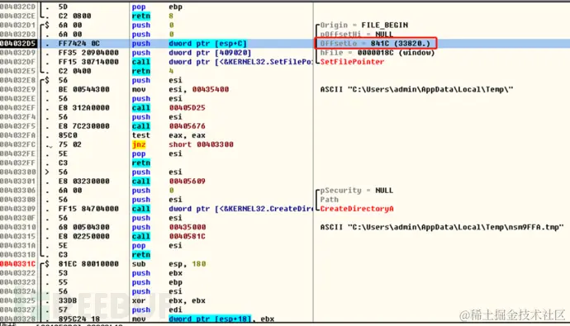Screen dimensions: 570x326
Task: Select hex bytes 68 00504300
Action: (83, 227)
